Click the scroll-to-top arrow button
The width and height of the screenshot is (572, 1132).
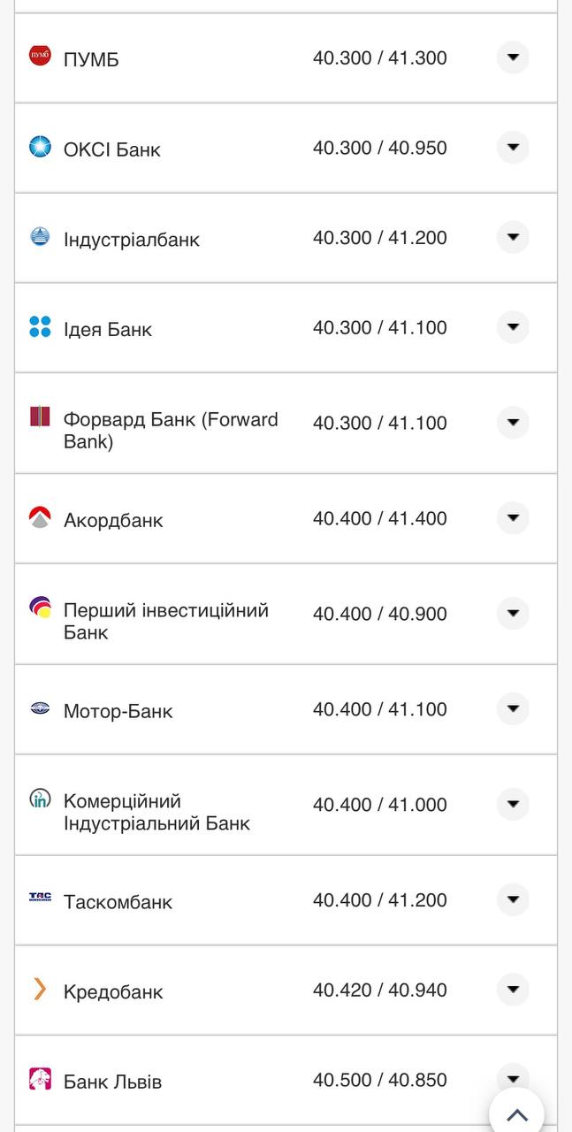click(515, 1113)
